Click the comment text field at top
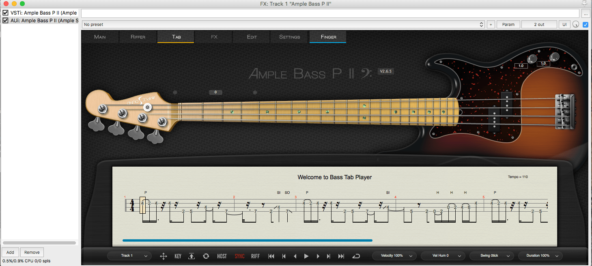 [x=330, y=13]
